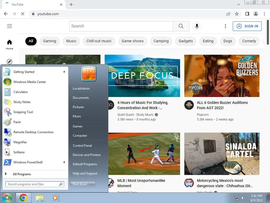Screen dimensions: 270x203
Task: Play the Deep Focus video thumbnail
Action: [x=144, y=76]
